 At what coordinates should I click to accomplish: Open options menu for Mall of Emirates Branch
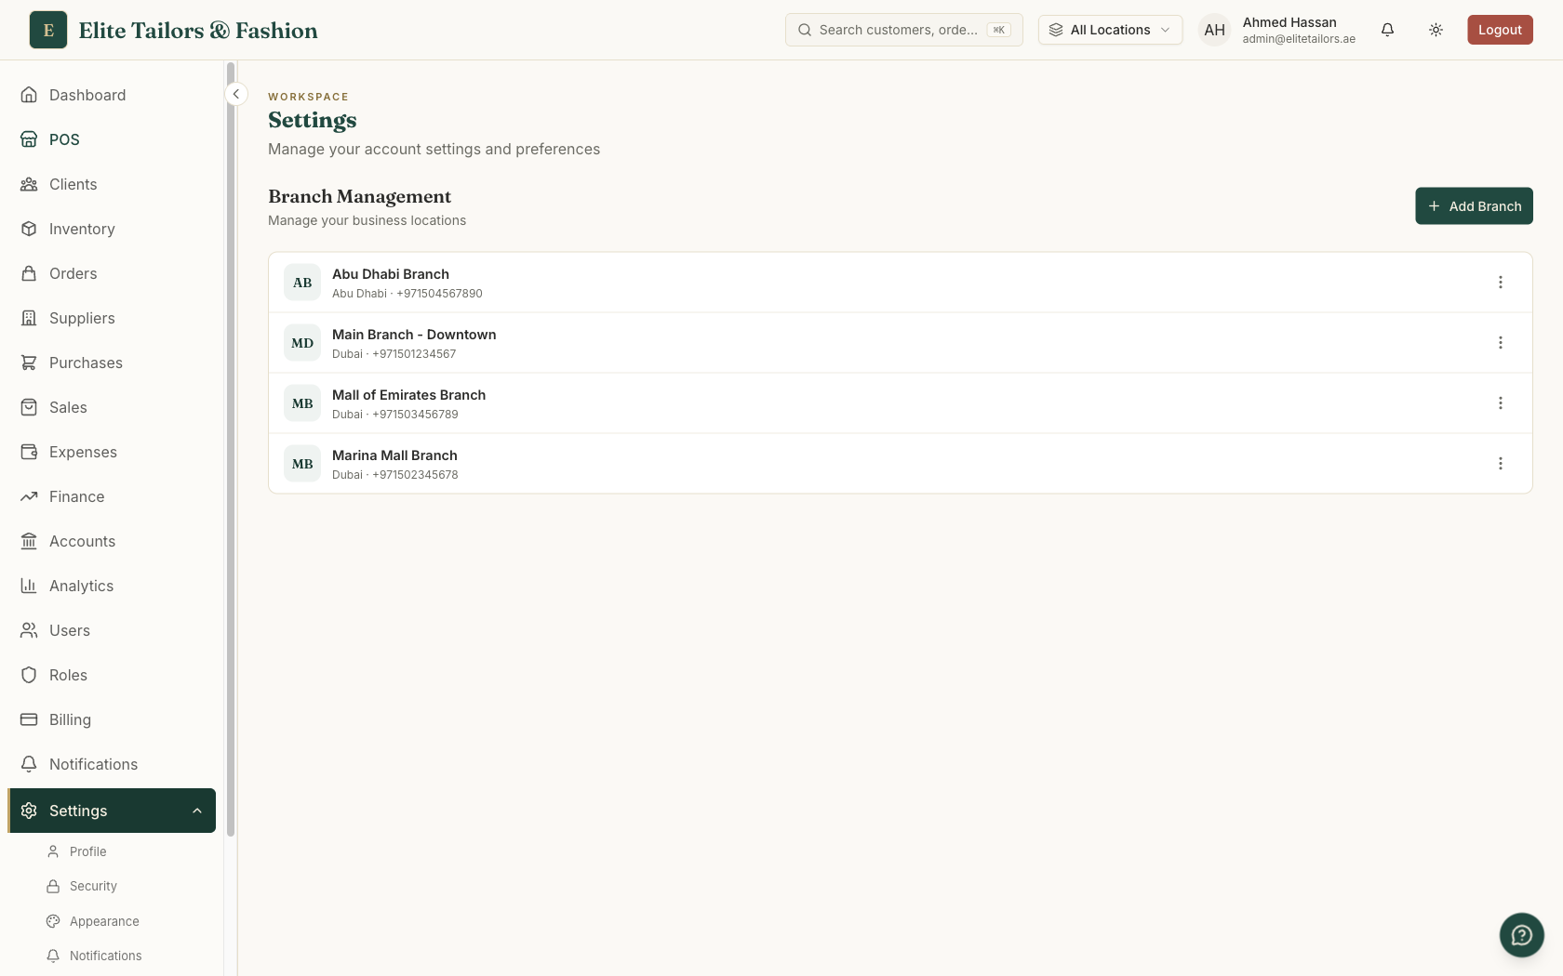1500,403
